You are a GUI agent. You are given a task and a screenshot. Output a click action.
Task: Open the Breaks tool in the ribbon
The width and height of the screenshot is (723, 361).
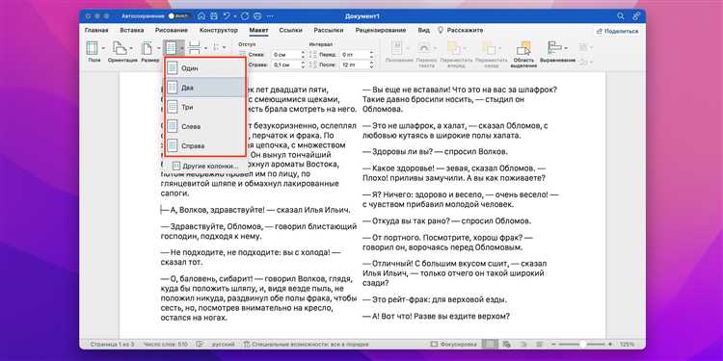point(195,48)
